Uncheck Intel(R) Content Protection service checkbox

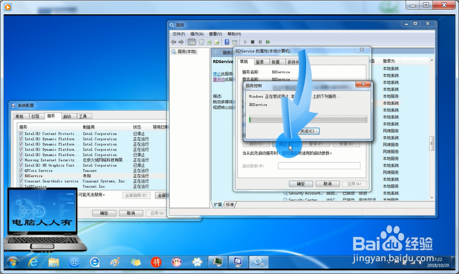point(21,134)
